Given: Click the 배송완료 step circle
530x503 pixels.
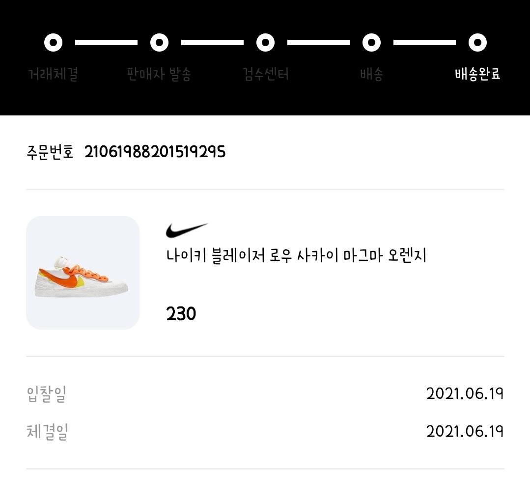Looking at the screenshot, I should pyautogui.click(x=477, y=43).
